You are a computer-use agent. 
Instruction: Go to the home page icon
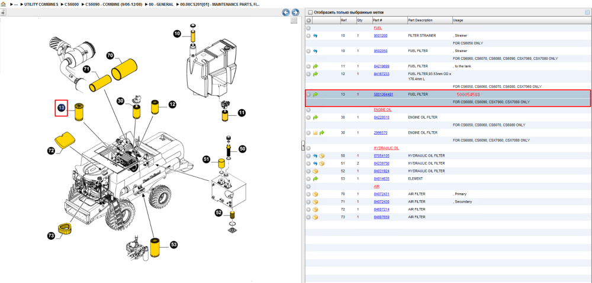[4, 4]
